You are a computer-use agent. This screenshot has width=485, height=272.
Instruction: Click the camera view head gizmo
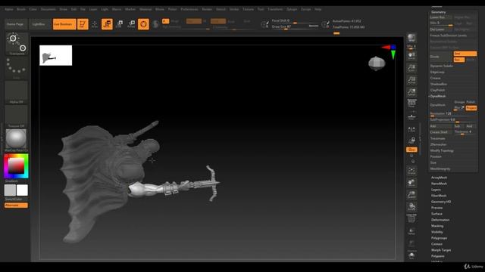377,63
